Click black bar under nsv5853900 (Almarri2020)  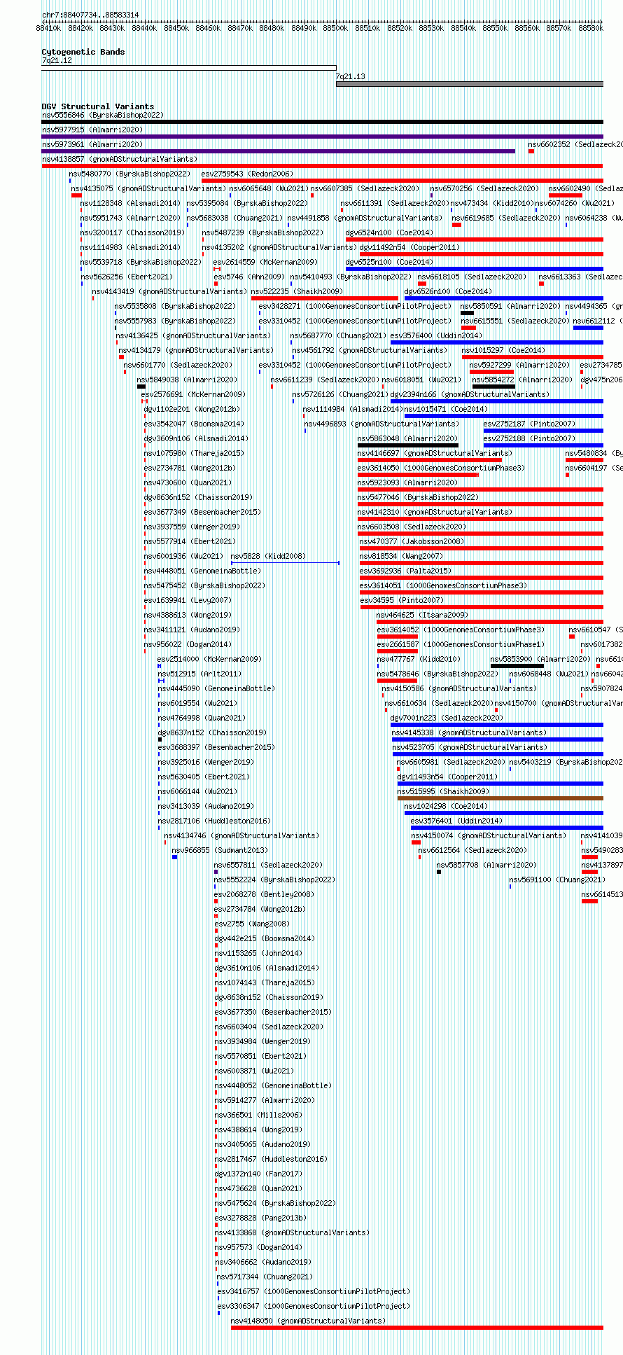click(x=517, y=666)
